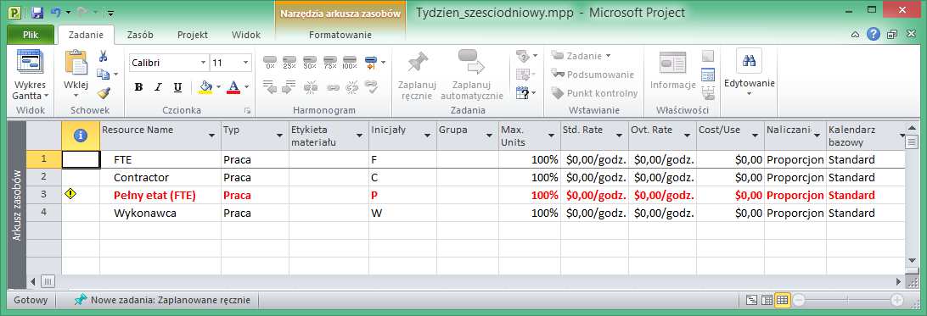Click the Informacje icon
The image size is (927, 316).
pyautogui.click(x=673, y=63)
